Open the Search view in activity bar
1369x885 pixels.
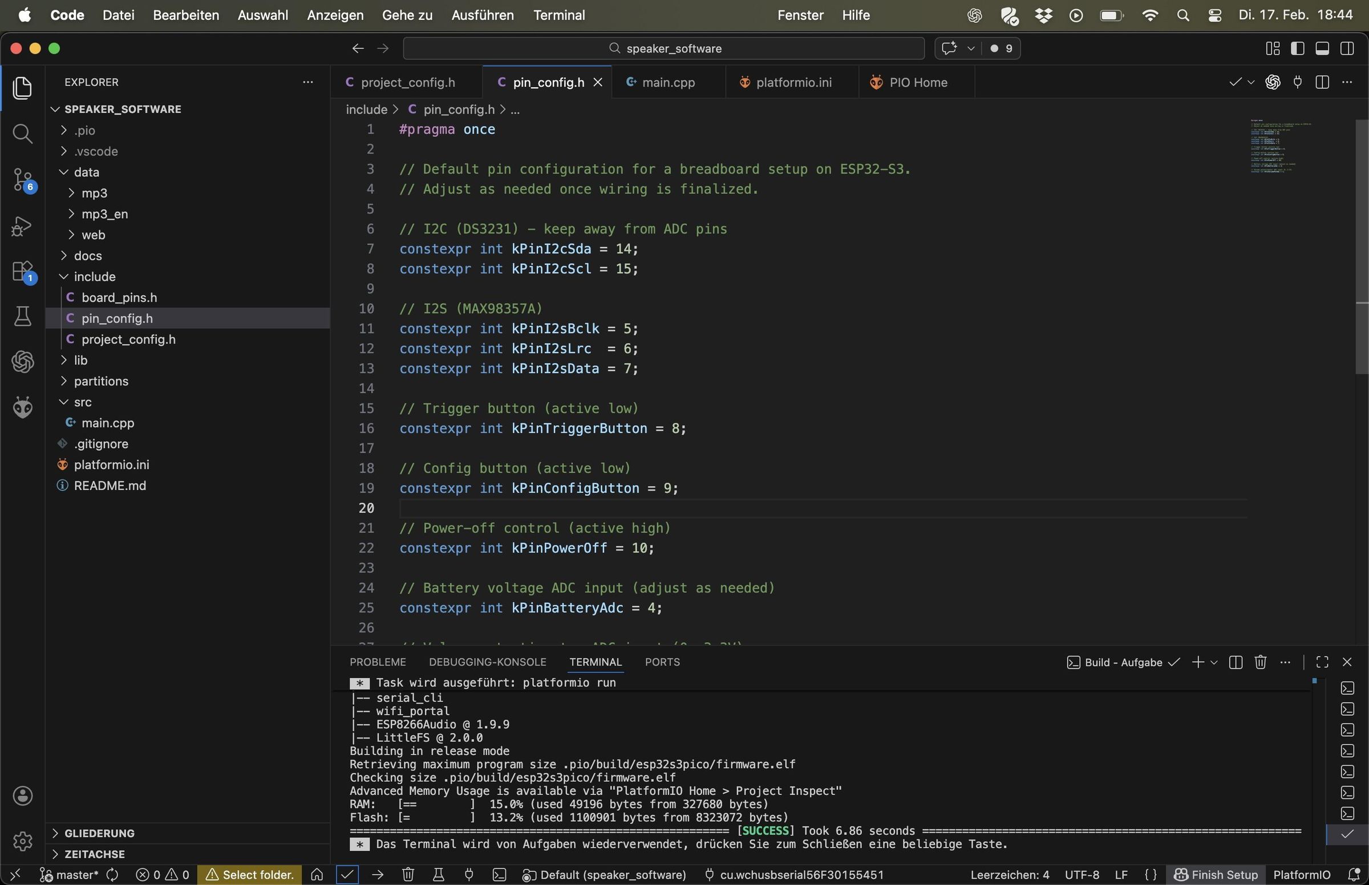click(x=22, y=134)
